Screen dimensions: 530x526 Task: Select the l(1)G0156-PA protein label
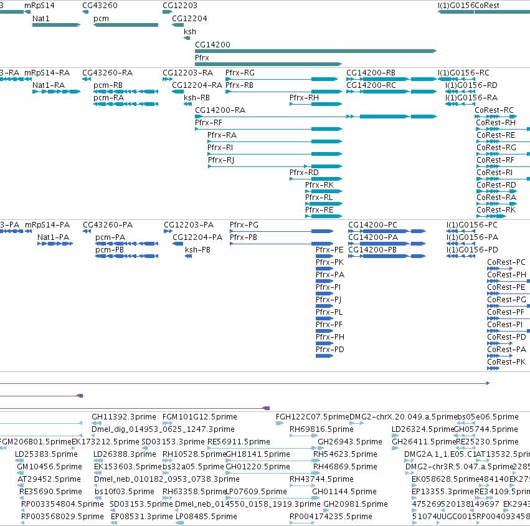coord(473,237)
